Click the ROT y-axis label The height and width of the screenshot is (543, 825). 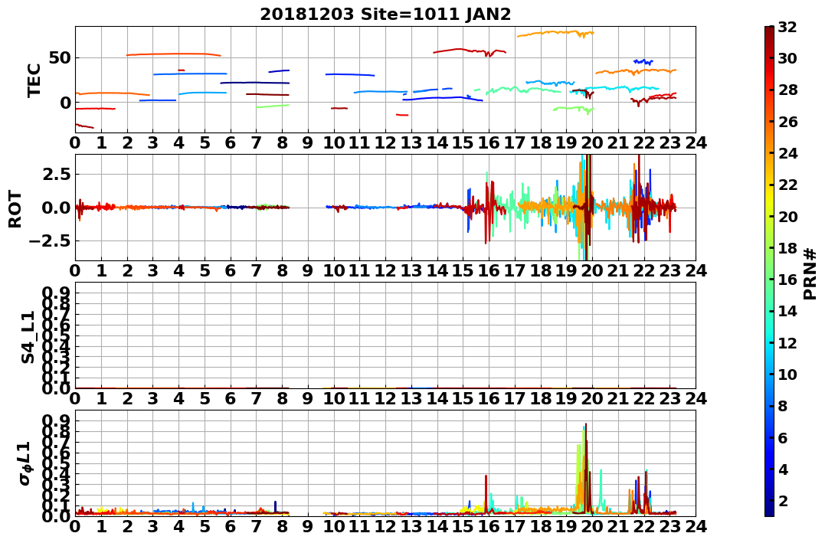point(15,209)
